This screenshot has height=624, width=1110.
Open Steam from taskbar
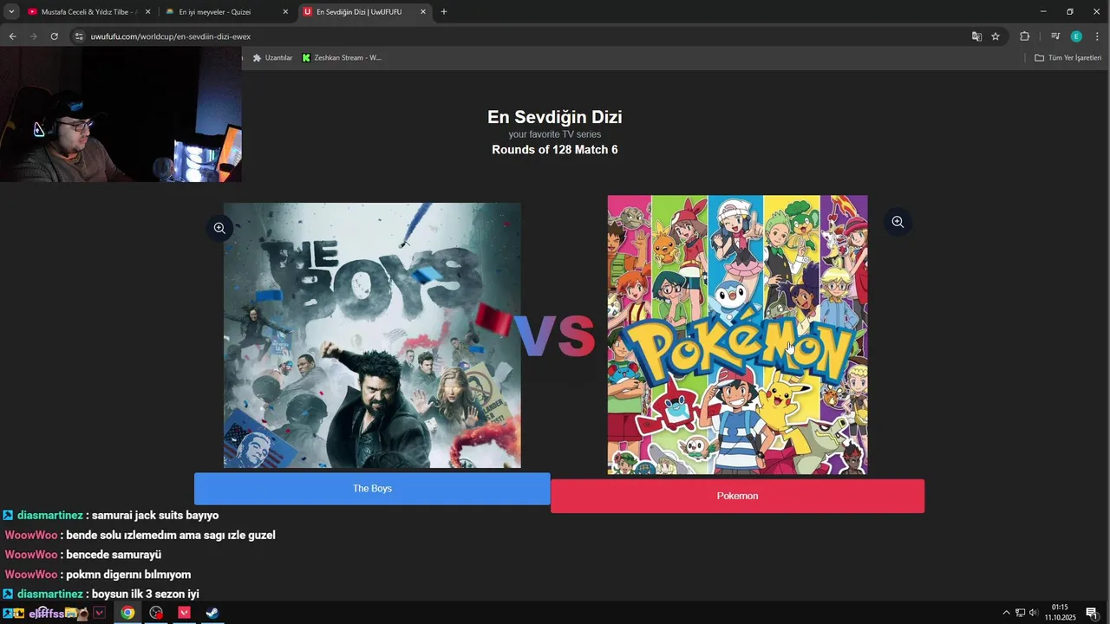pyautogui.click(x=212, y=613)
